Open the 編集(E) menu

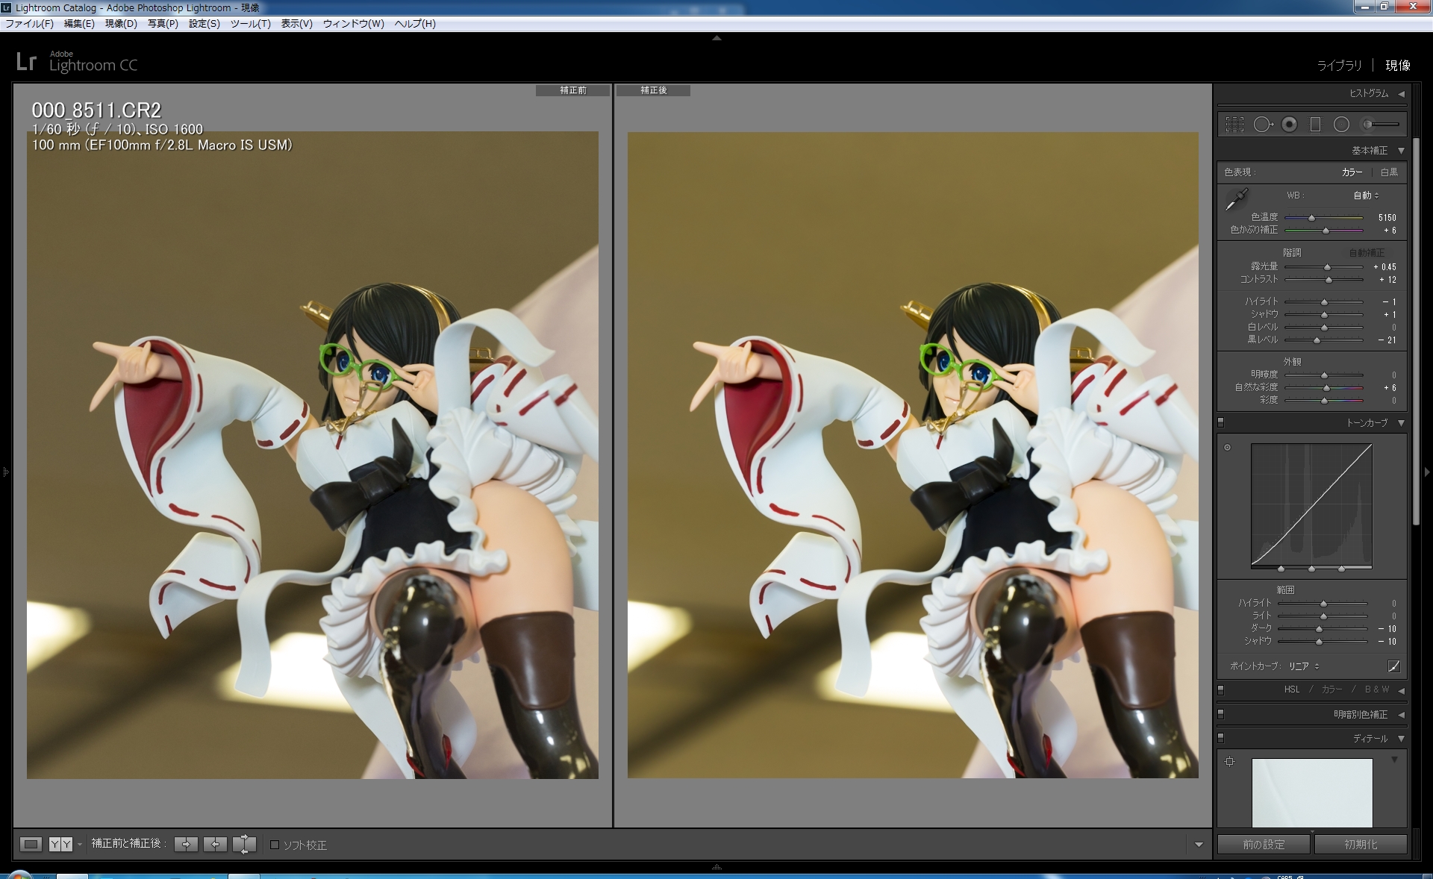[79, 24]
